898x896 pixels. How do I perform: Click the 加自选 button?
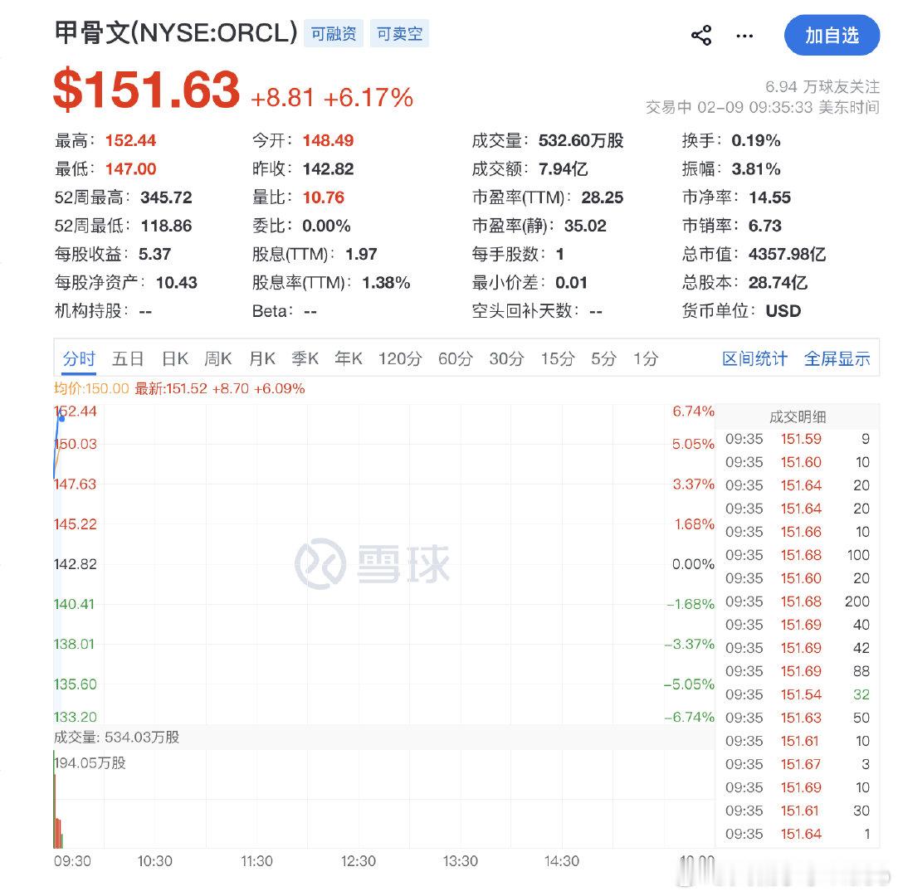pyautogui.click(x=832, y=36)
